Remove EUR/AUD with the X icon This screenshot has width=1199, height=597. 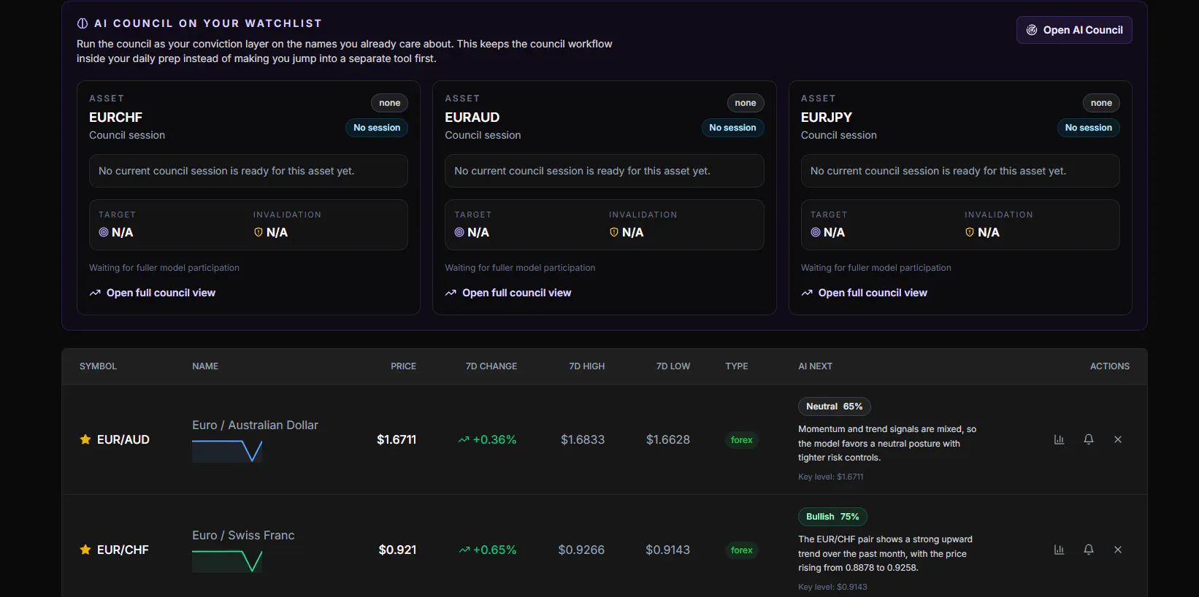pyautogui.click(x=1117, y=439)
